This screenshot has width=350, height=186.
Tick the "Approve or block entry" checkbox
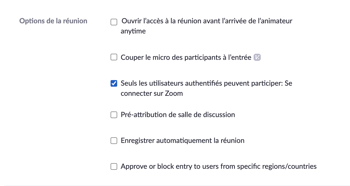pos(114,166)
